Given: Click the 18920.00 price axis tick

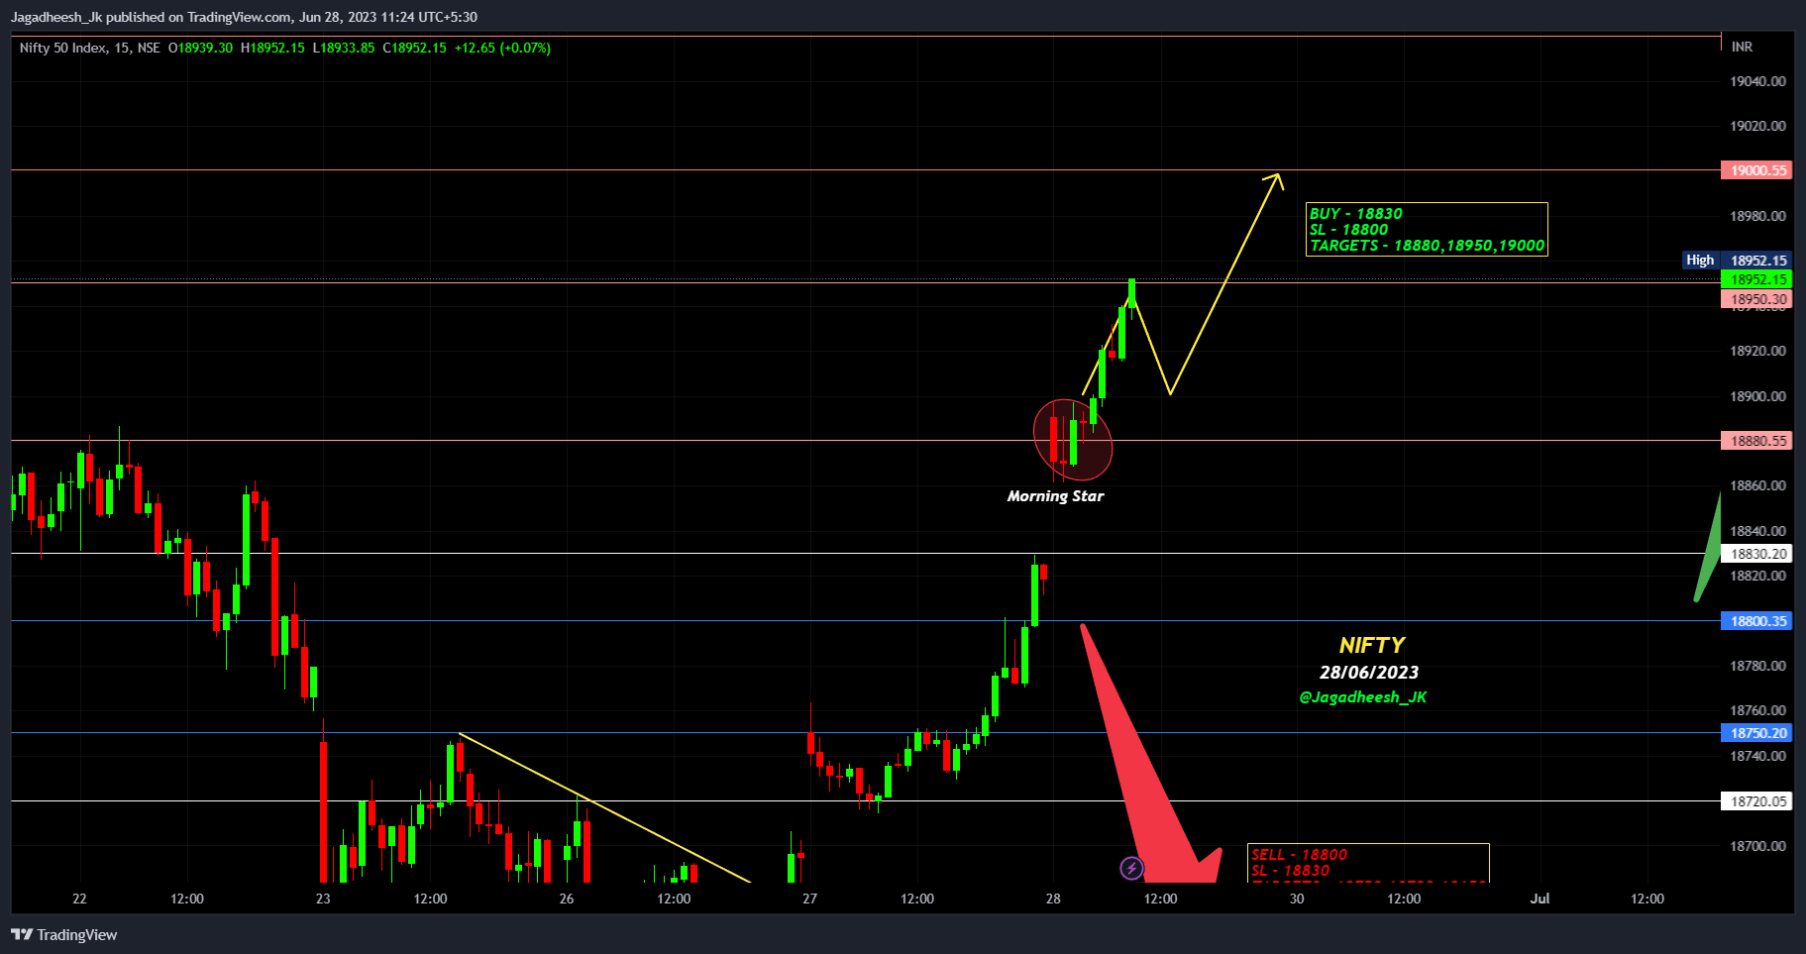Looking at the screenshot, I should point(1757,351).
